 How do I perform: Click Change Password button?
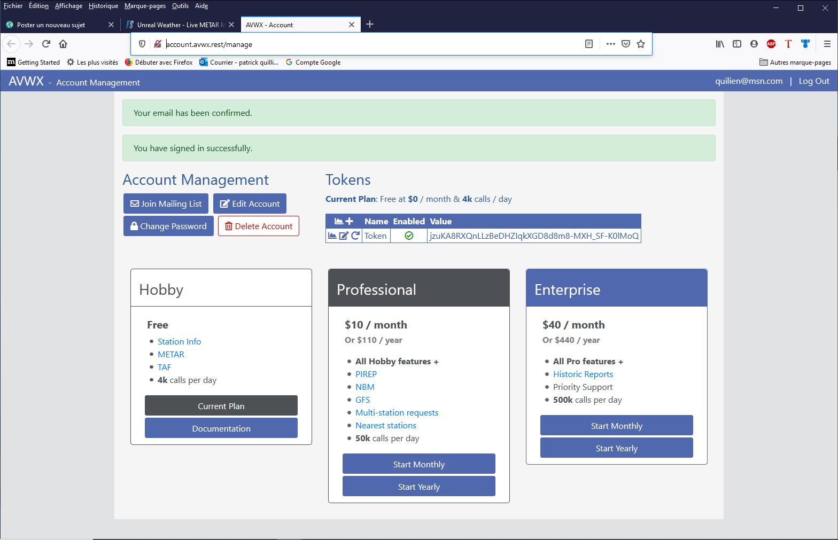pos(168,226)
